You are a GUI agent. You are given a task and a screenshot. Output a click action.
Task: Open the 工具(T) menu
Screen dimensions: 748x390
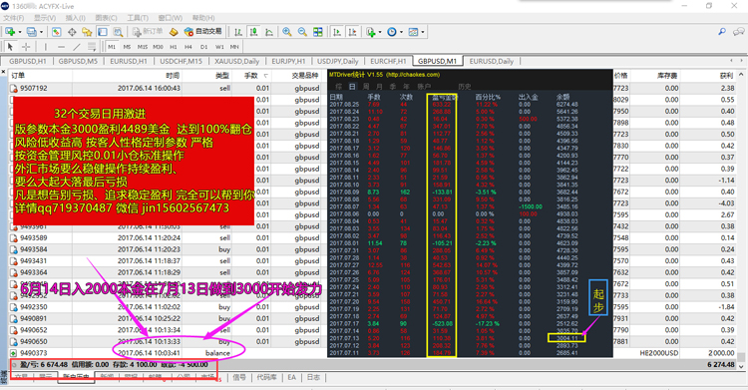point(138,18)
